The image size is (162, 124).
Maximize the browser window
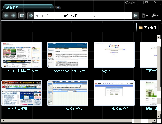point(146,3)
